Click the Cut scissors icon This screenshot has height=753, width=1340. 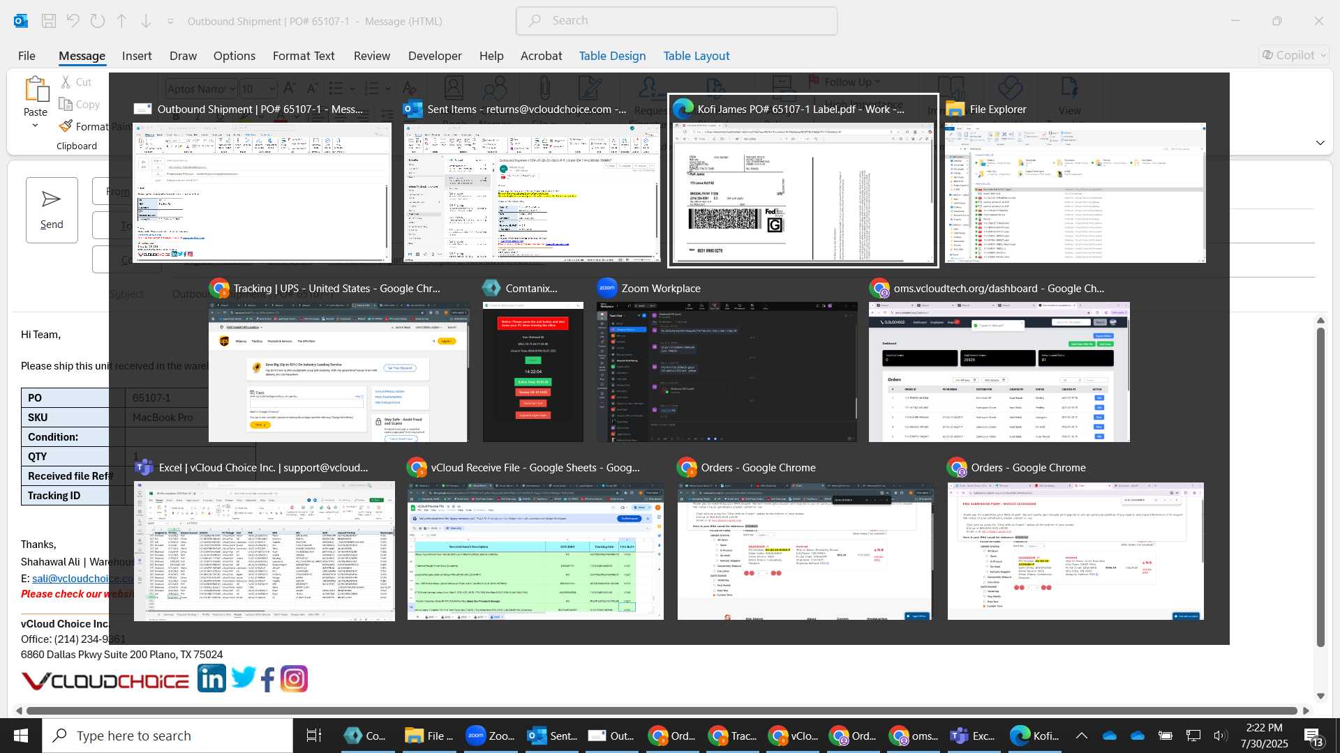(66, 82)
